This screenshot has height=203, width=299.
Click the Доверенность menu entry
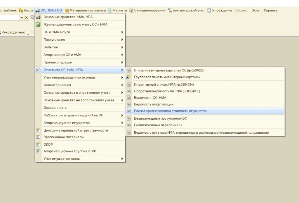click(55, 108)
